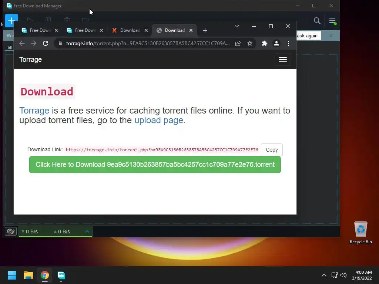The width and height of the screenshot is (379, 284).
Task: Click the download speed 0 B/s indicator
Action: [30, 231]
